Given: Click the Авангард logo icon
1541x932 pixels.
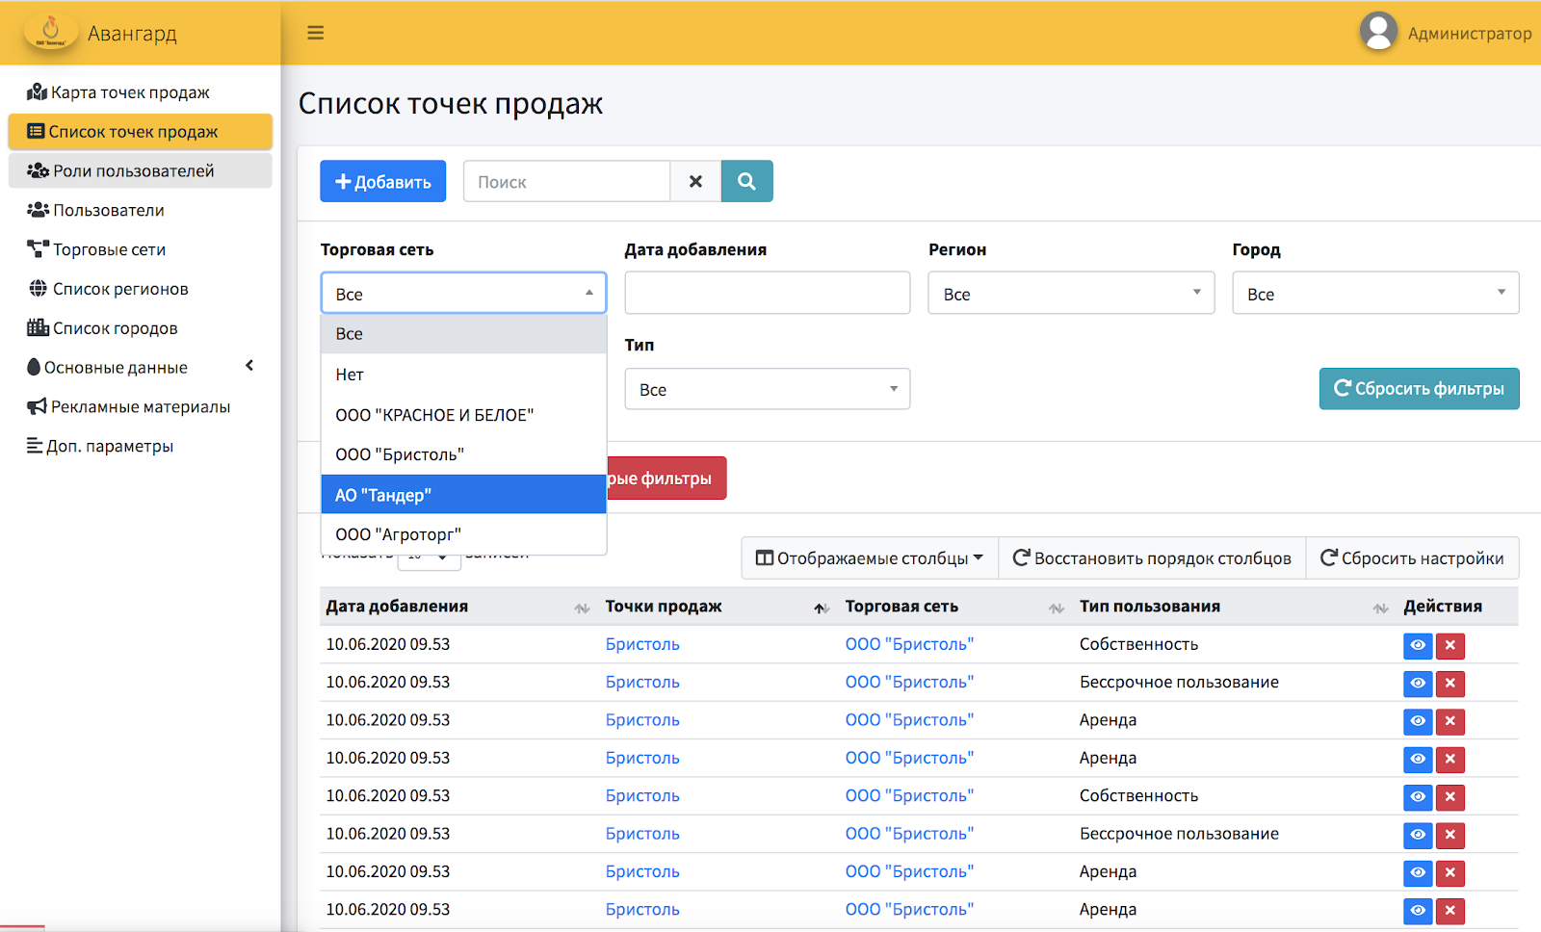Looking at the screenshot, I should (x=51, y=32).
